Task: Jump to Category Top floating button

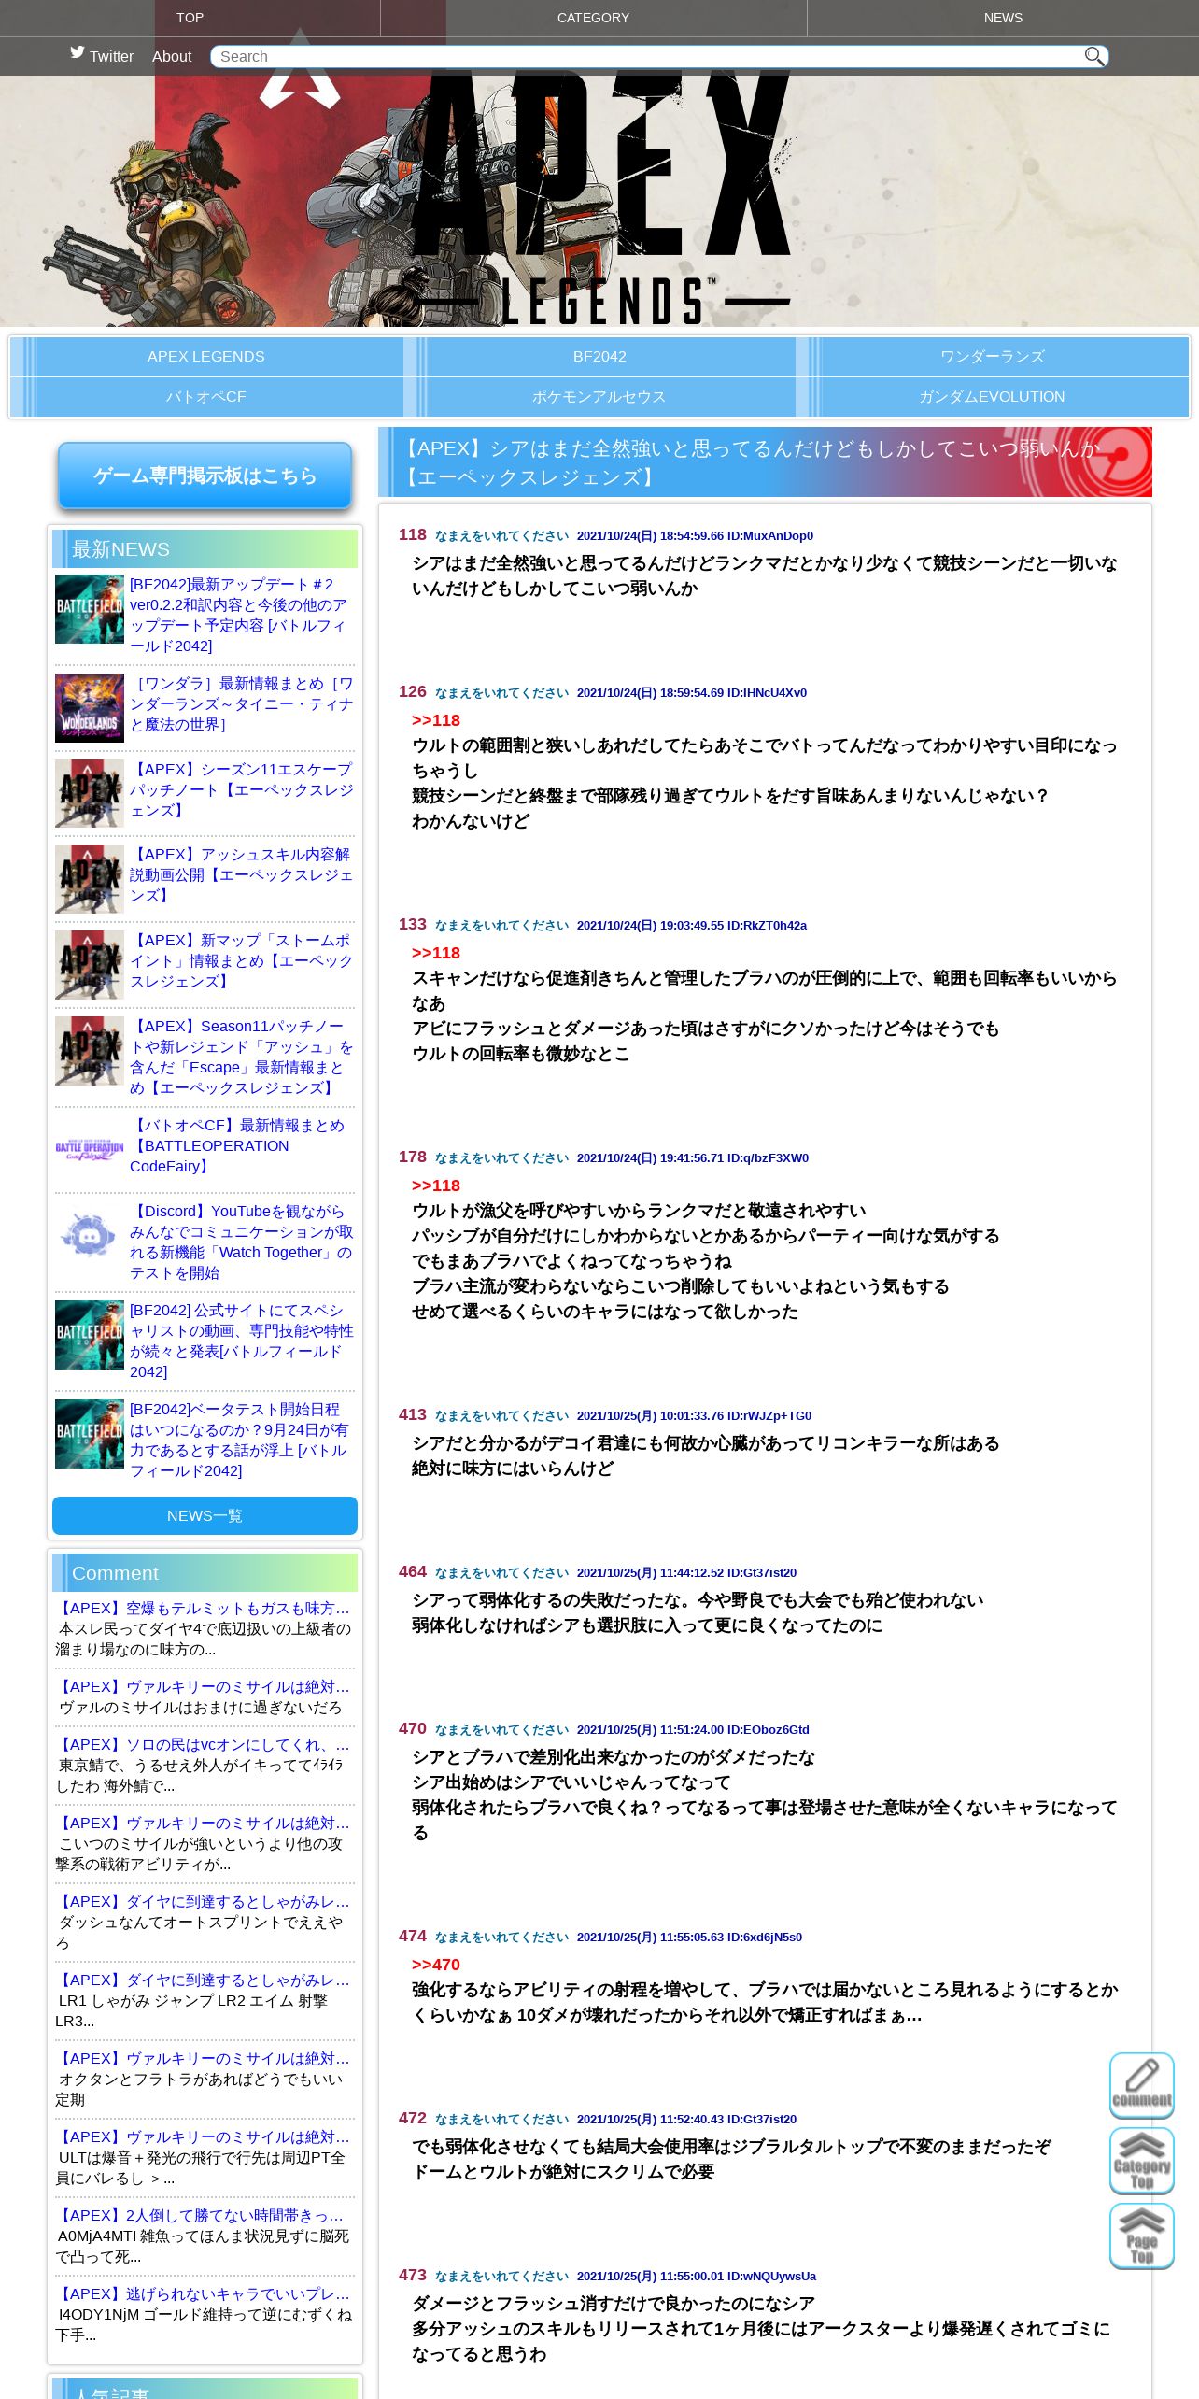Action: tap(1141, 2161)
